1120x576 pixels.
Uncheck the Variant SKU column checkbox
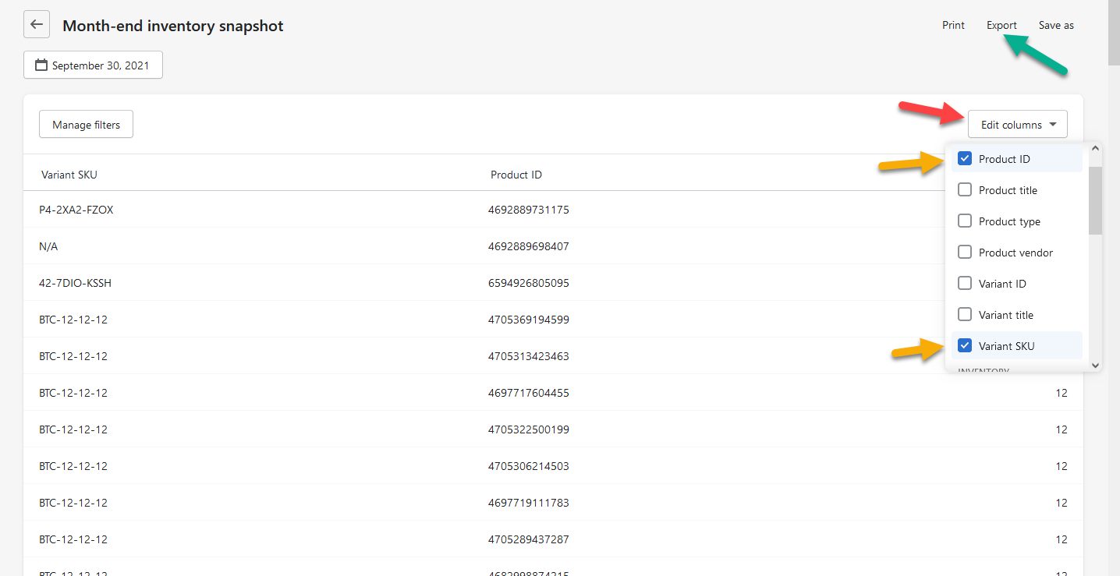click(965, 346)
